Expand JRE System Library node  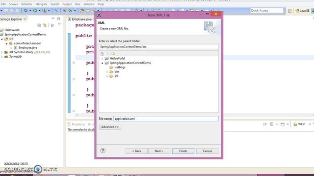(2, 52)
